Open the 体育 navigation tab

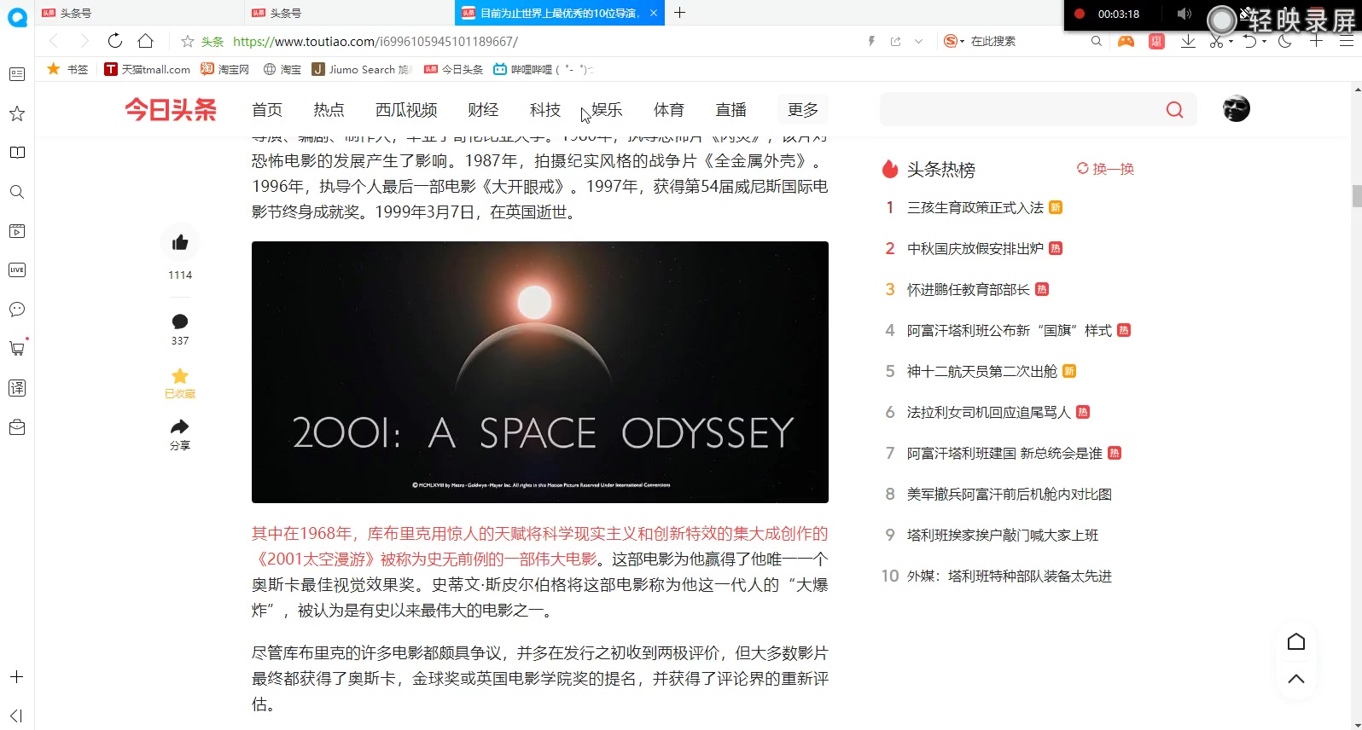click(669, 109)
